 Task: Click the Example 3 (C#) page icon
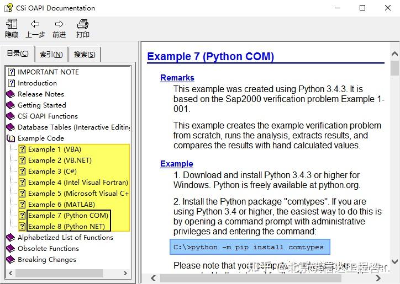coord(23,171)
